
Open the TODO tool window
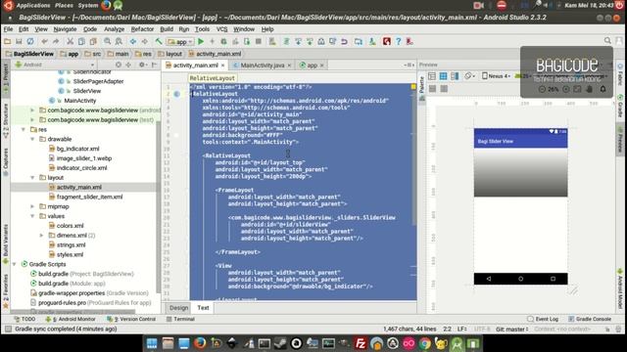tap(24, 319)
